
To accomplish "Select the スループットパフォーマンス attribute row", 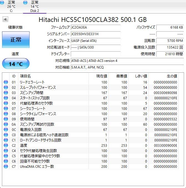I will pos(90,87).
